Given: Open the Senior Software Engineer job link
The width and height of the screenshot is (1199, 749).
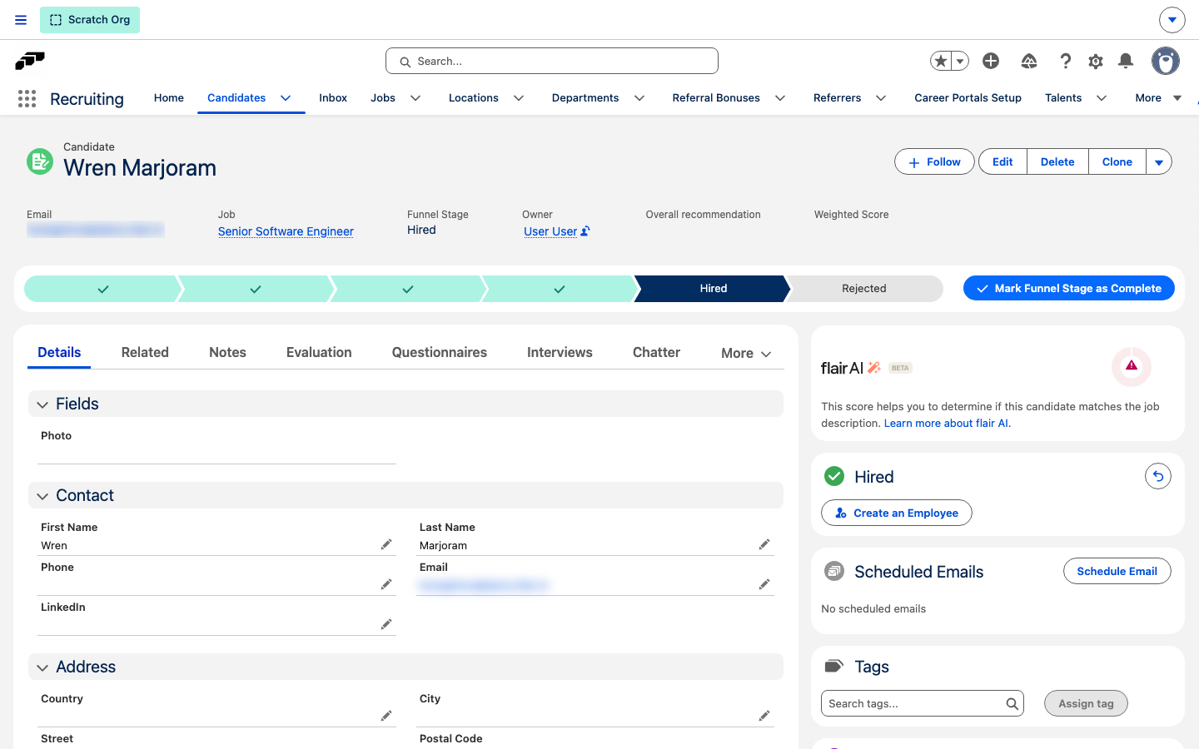Looking at the screenshot, I should coord(286,231).
